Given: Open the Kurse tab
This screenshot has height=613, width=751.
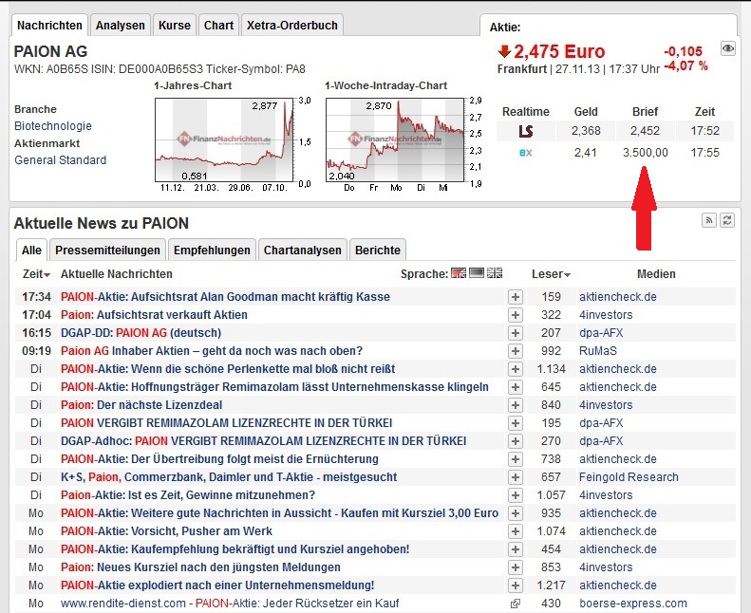Looking at the screenshot, I should (x=175, y=26).
